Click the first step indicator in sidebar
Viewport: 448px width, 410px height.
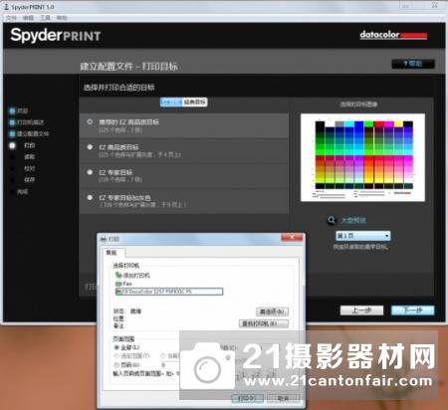(x=12, y=110)
